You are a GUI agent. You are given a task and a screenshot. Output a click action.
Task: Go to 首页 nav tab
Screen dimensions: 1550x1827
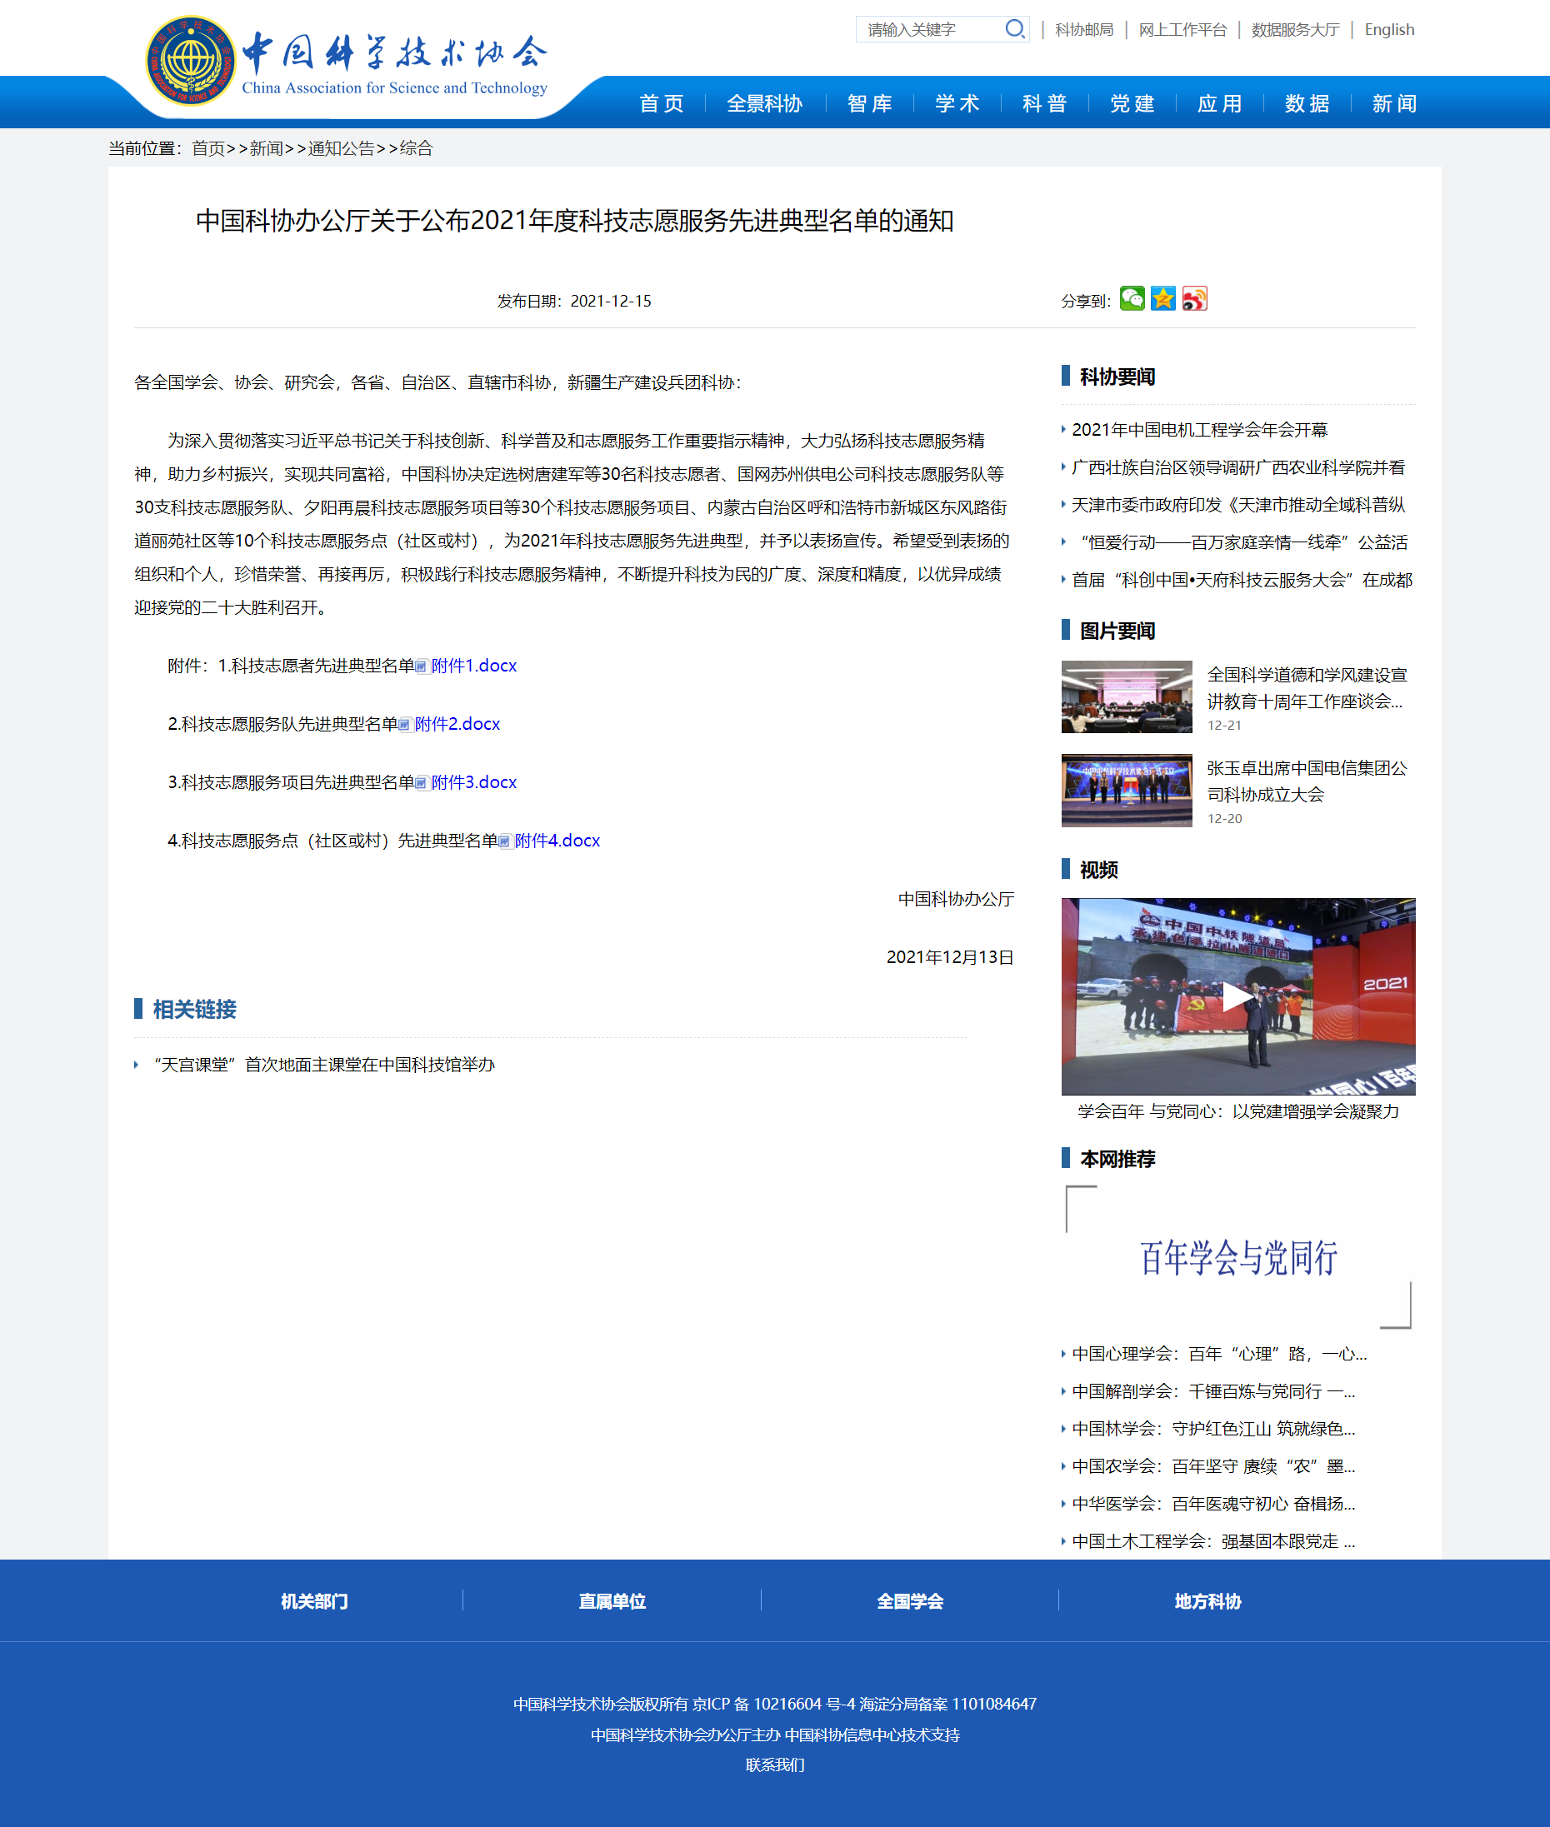(x=662, y=103)
